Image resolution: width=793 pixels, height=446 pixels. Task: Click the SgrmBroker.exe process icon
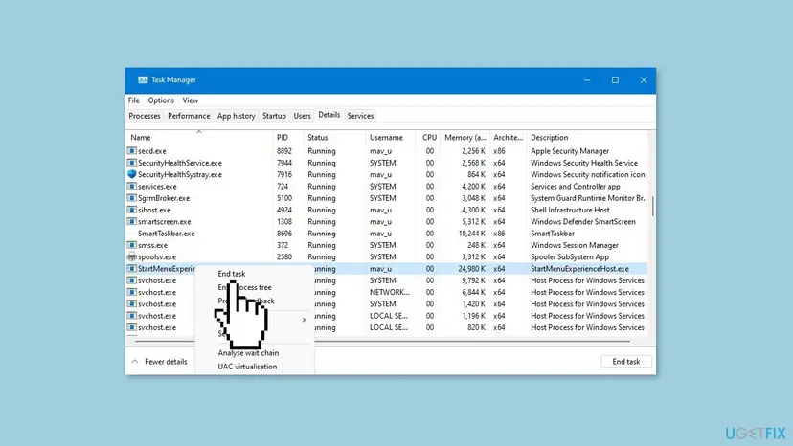[x=131, y=198]
